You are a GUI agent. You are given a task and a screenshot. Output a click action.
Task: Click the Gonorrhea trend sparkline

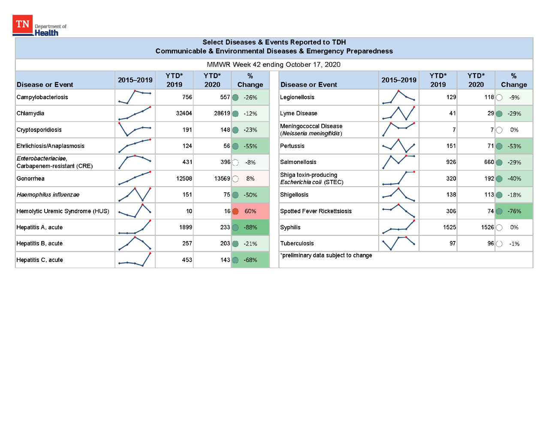click(135, 179)
